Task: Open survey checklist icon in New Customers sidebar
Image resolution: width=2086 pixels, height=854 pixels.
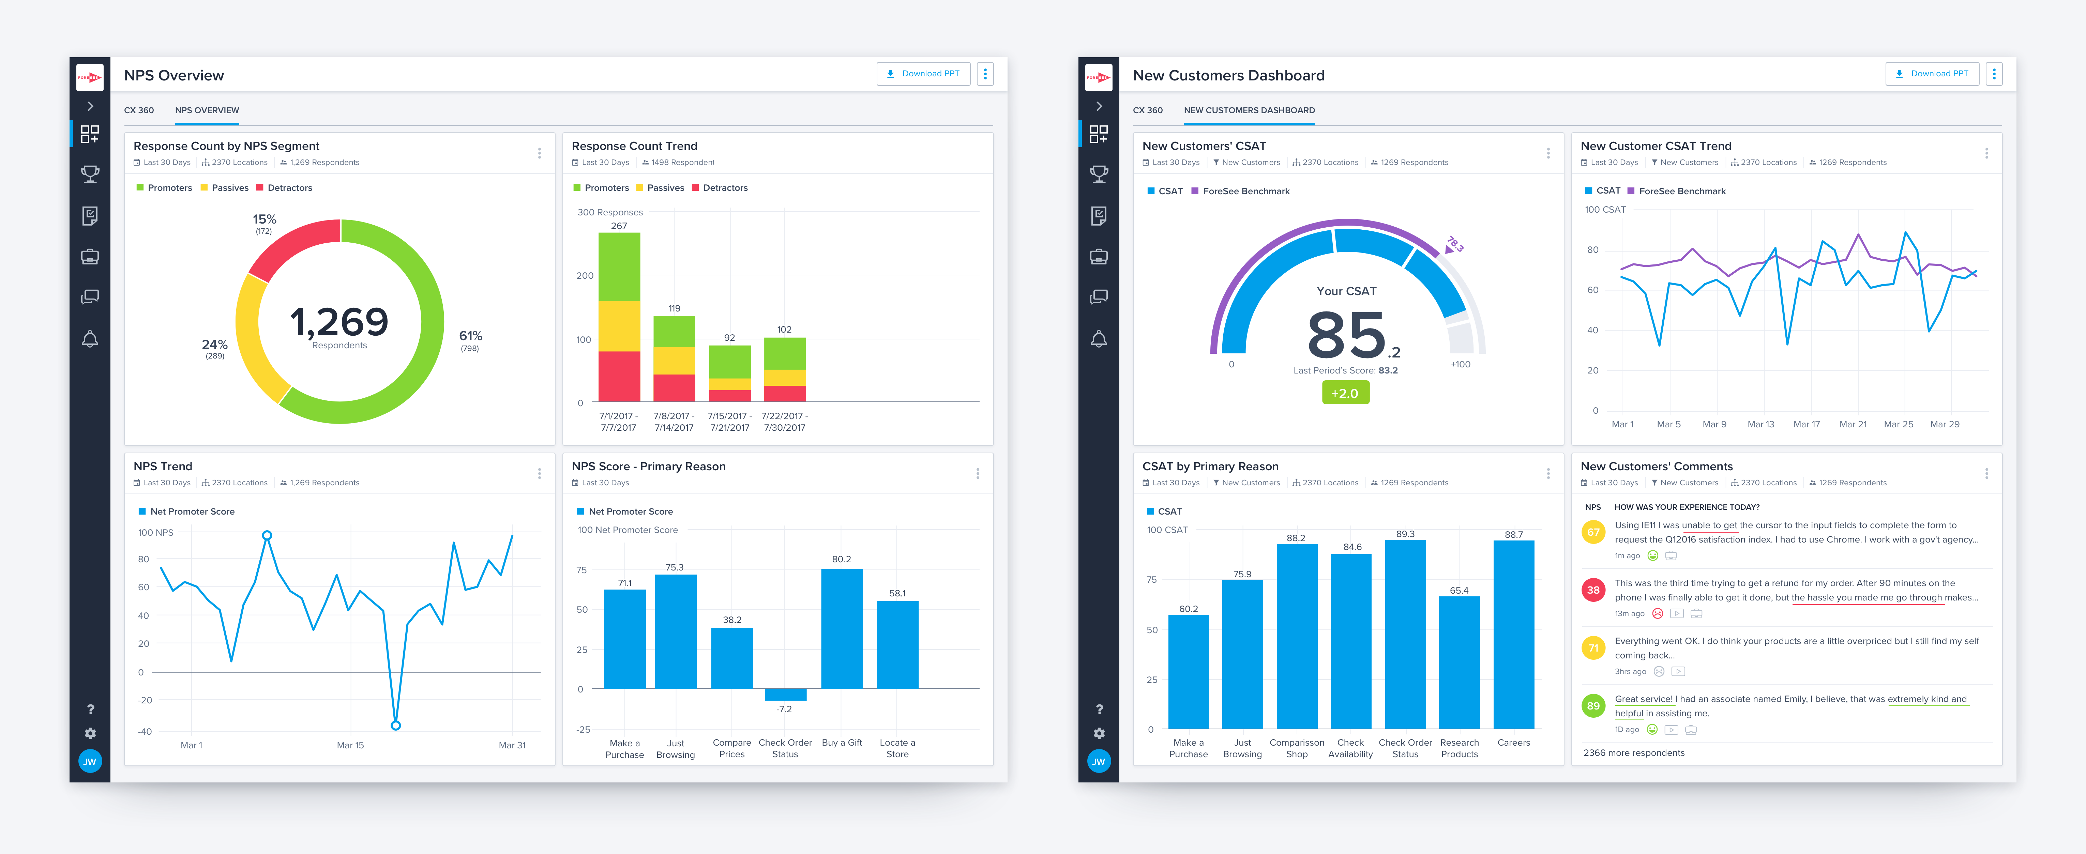Action: coord(1099,215)
